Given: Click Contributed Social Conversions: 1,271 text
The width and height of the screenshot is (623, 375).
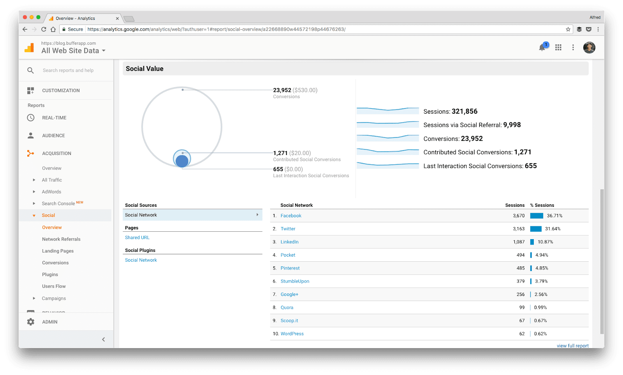Looking at the screenshot, I should point(477,152).
